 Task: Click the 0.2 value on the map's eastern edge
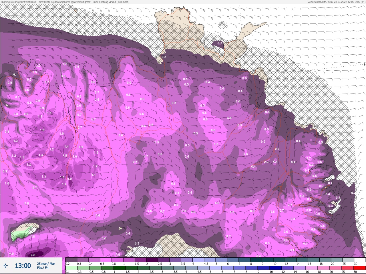click(x=353, y=193)
